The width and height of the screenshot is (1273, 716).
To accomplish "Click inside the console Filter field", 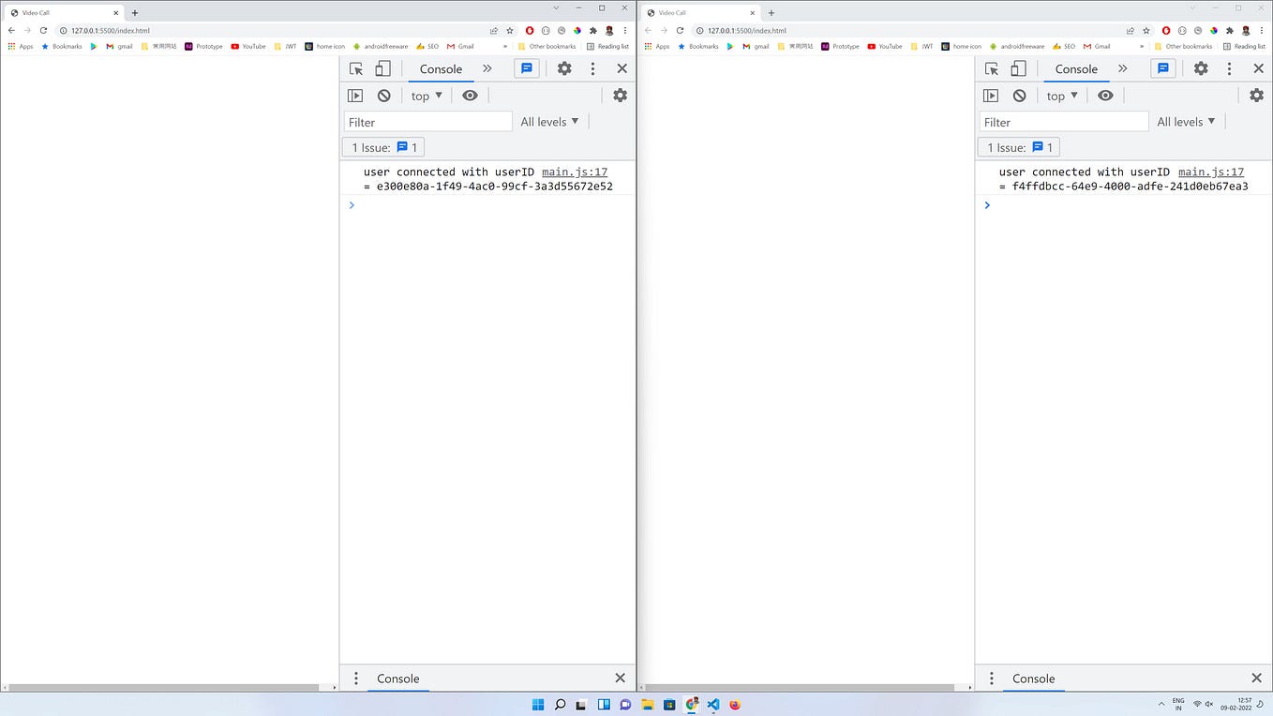I will 427,121.
